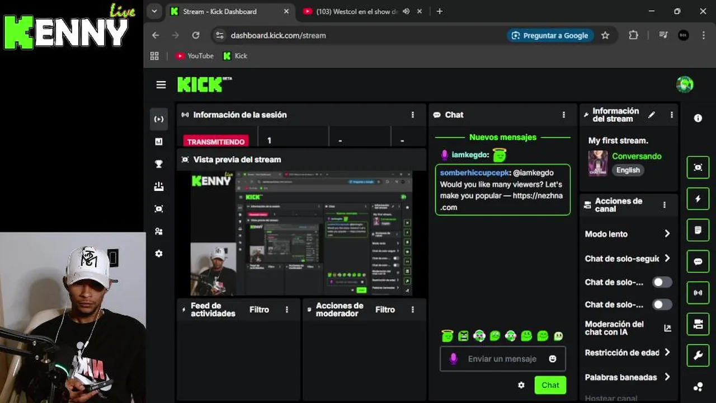Bookmark this page with the star icon
The width and height of the screenshot is (716, 403).
605,35
